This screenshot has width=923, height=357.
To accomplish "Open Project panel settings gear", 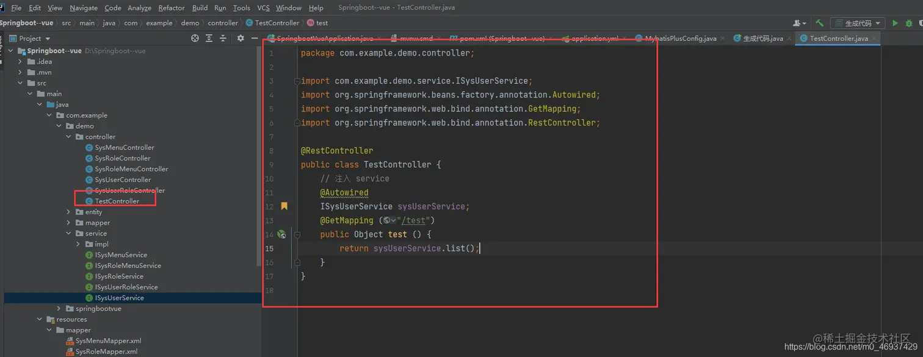I will coord(241,38).
